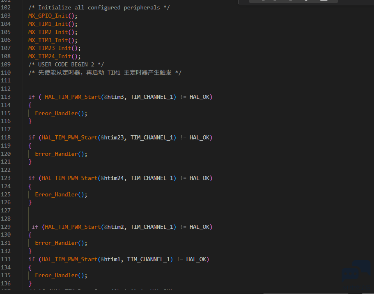Click the MX_TIM3_Init function call
Viewport: 374px width, 294px height.
[x=53, y=40]
